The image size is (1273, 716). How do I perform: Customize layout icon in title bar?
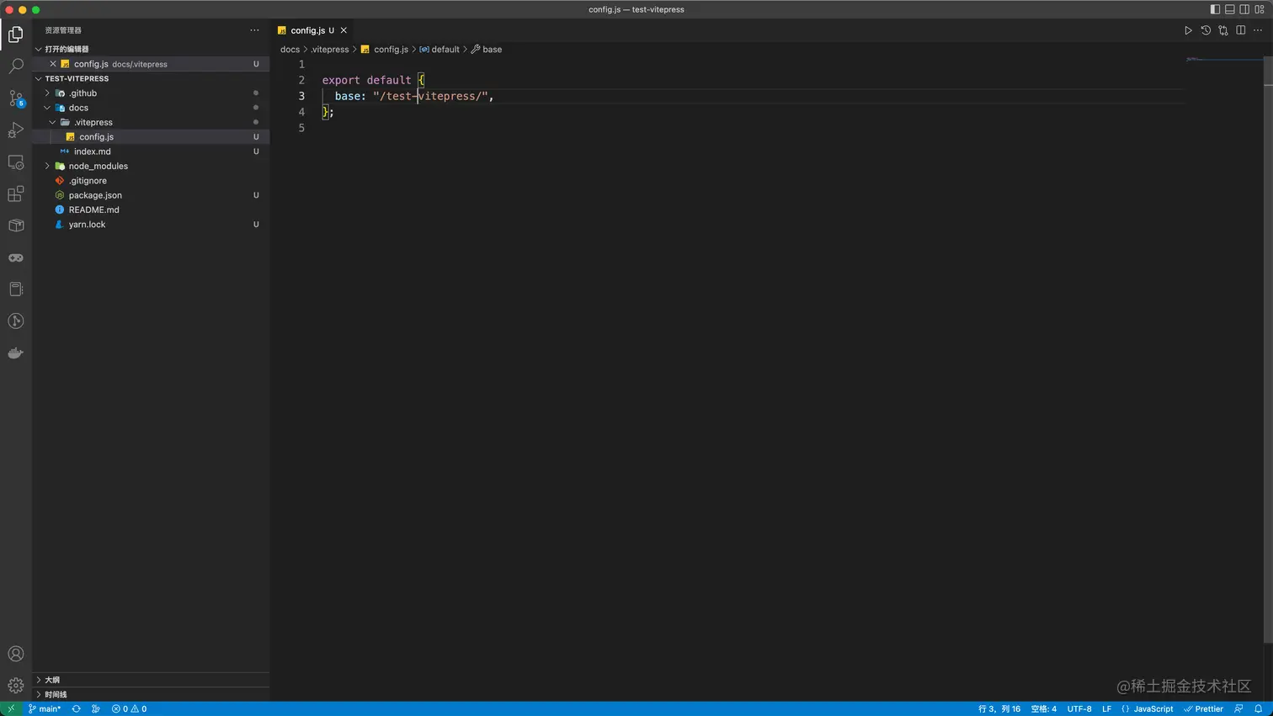click(1260, 9)
